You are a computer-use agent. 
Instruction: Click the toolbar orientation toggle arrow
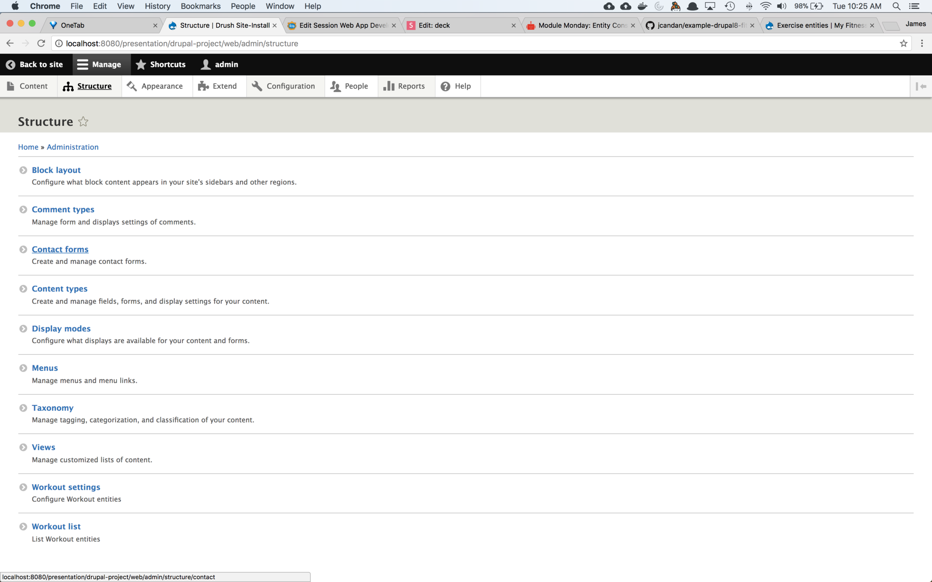pos(921,86)
